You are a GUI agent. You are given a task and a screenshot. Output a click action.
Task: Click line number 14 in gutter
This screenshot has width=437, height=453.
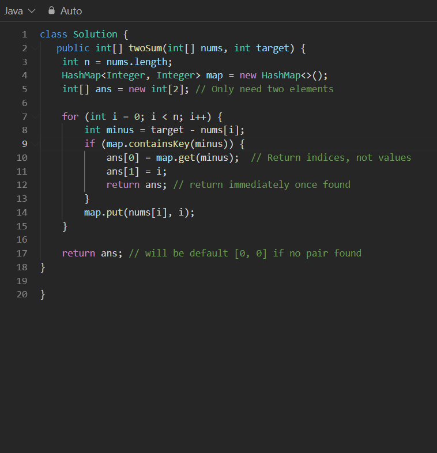[x=22, y=212]
